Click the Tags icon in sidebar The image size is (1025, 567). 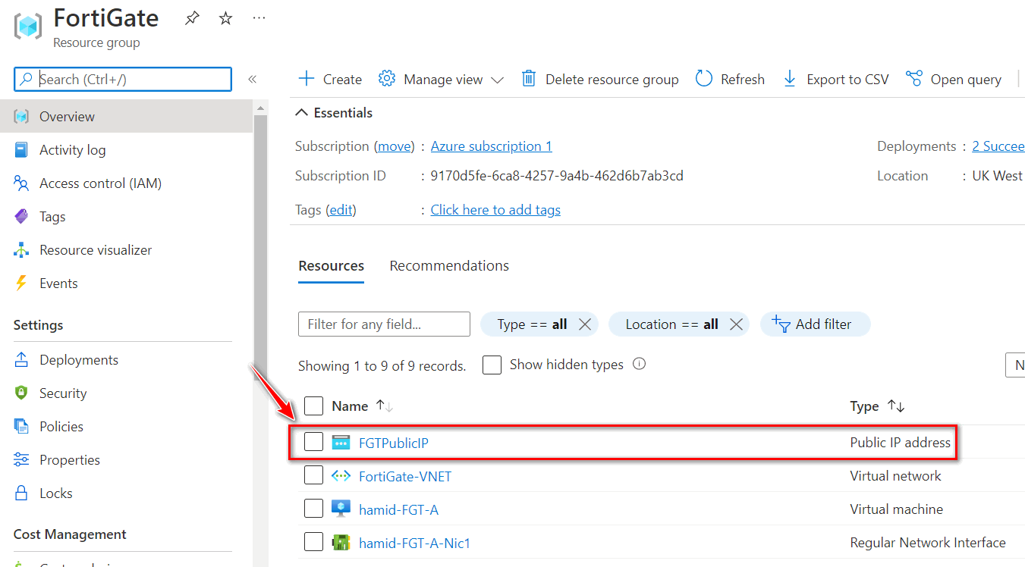pos(21,217)
